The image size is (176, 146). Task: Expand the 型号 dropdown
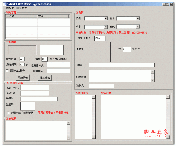[x=138, y=19]
